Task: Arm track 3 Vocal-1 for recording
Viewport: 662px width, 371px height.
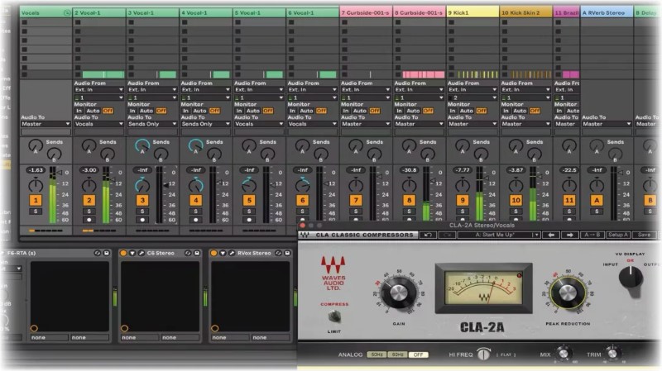Action: tap(142, 220)
